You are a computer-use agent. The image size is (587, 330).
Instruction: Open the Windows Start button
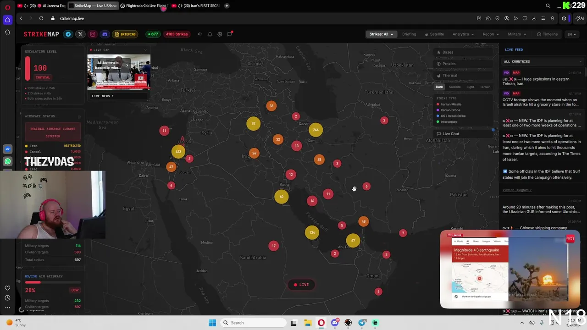pos(212,323)
